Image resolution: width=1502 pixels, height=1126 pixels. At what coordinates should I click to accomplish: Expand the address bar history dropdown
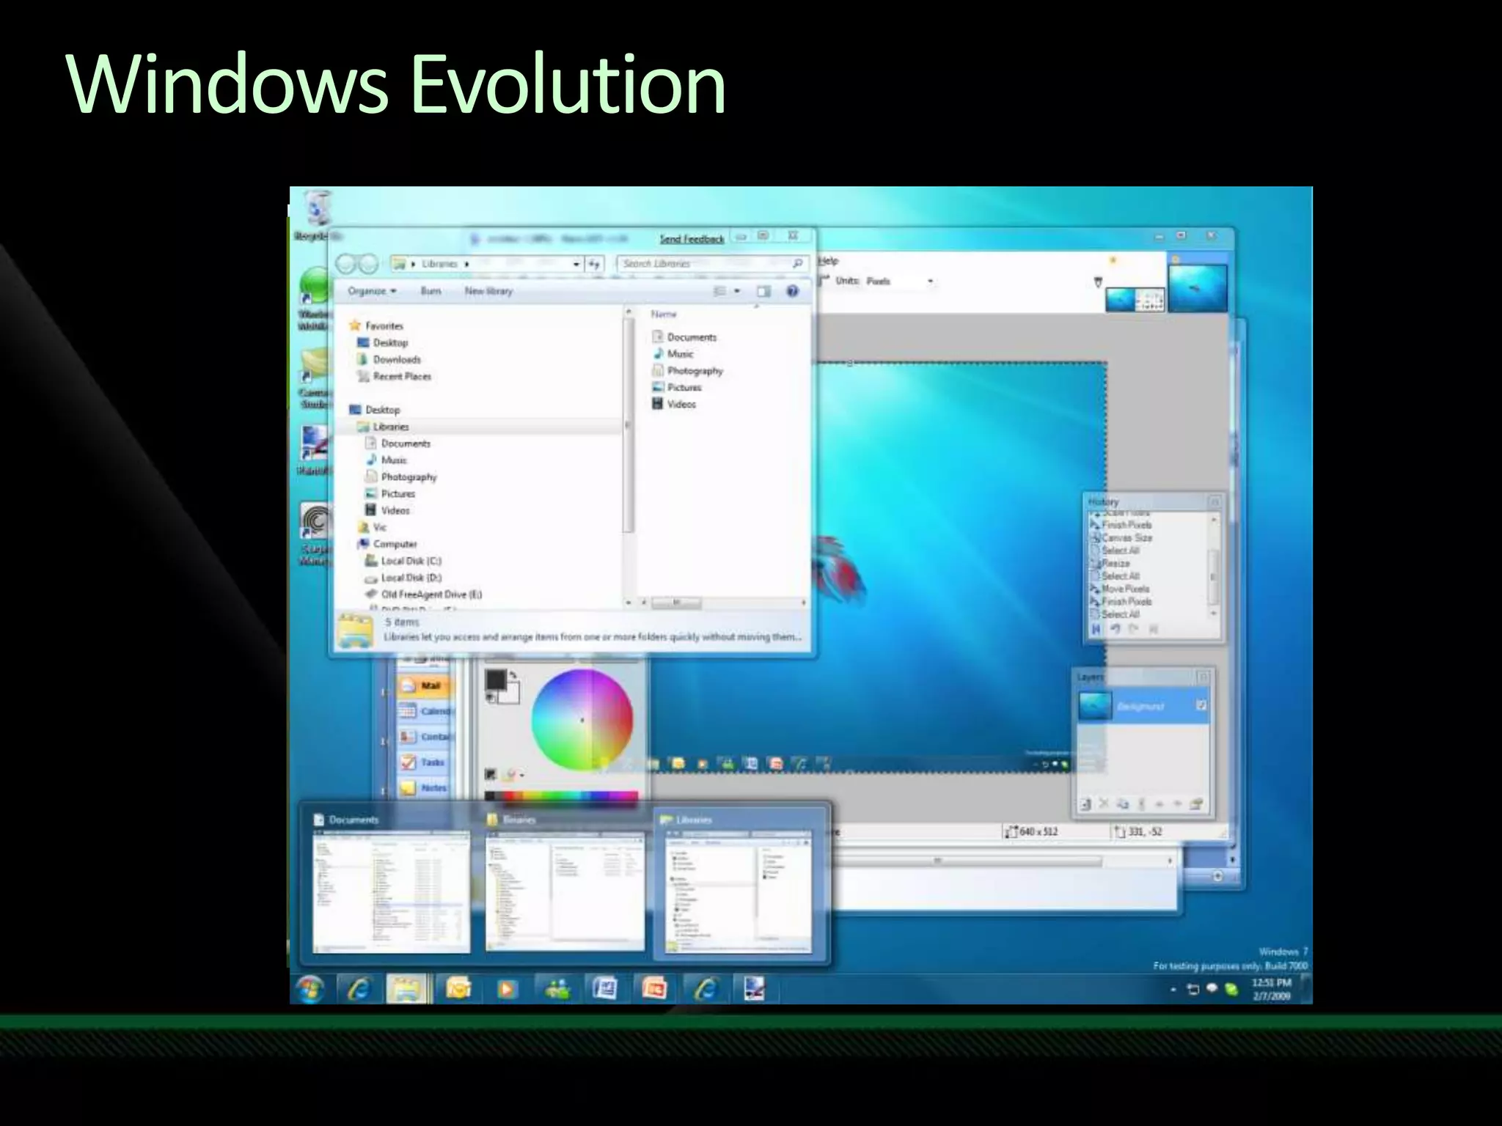click(x=576, y=263)
